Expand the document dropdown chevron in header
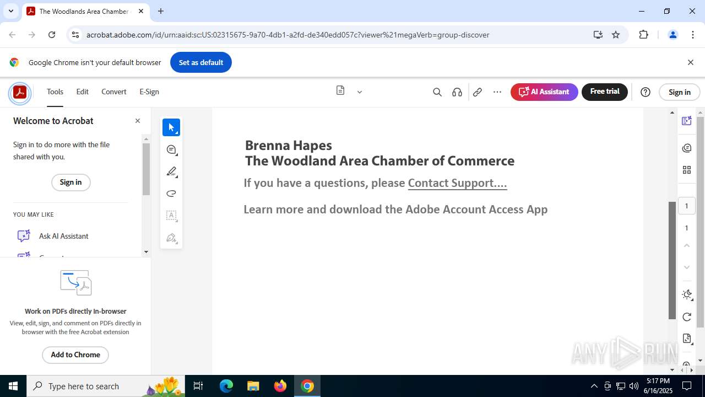Screen dimensions: 705x397 click(360, 92)
